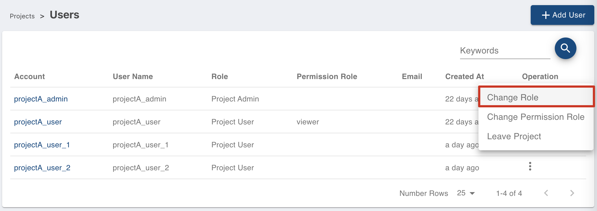Click the Project User role of projectA_user
Viewport: 597px width, 211px height.
tap(233, 122)
